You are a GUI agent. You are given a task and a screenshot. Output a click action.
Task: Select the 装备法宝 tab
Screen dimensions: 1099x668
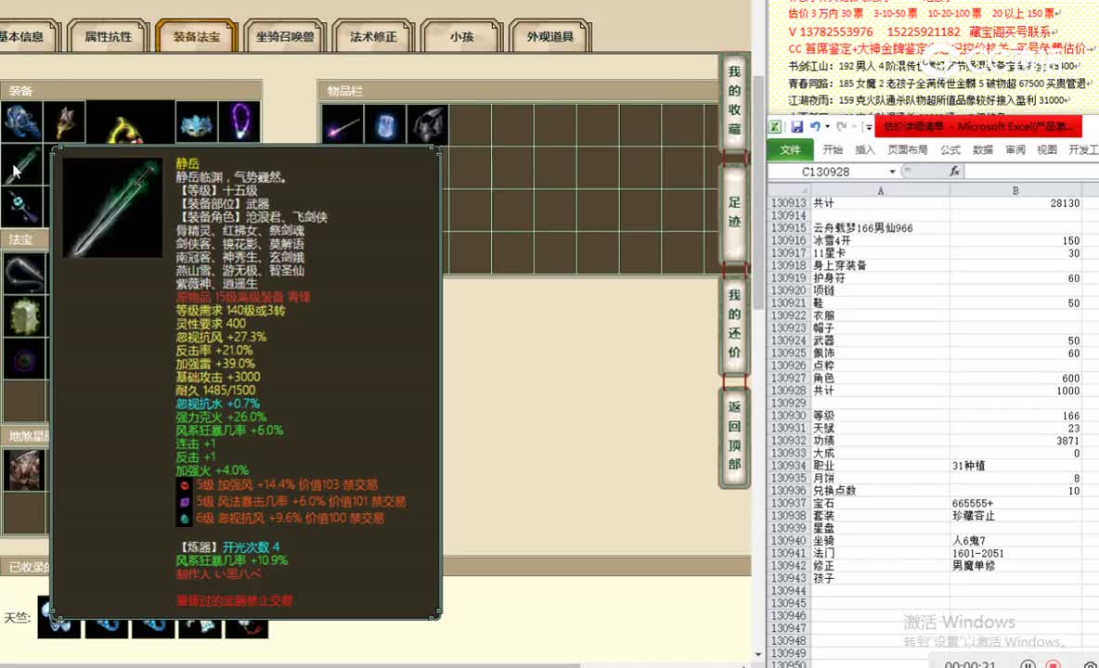coord(197,36)
